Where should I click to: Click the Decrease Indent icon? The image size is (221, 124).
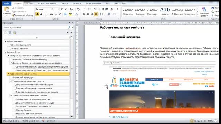coord(103,9)
